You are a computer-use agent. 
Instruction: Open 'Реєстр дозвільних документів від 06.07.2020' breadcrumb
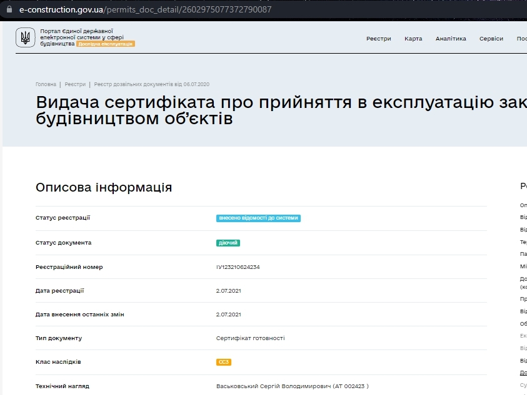(x=151, y=84)
